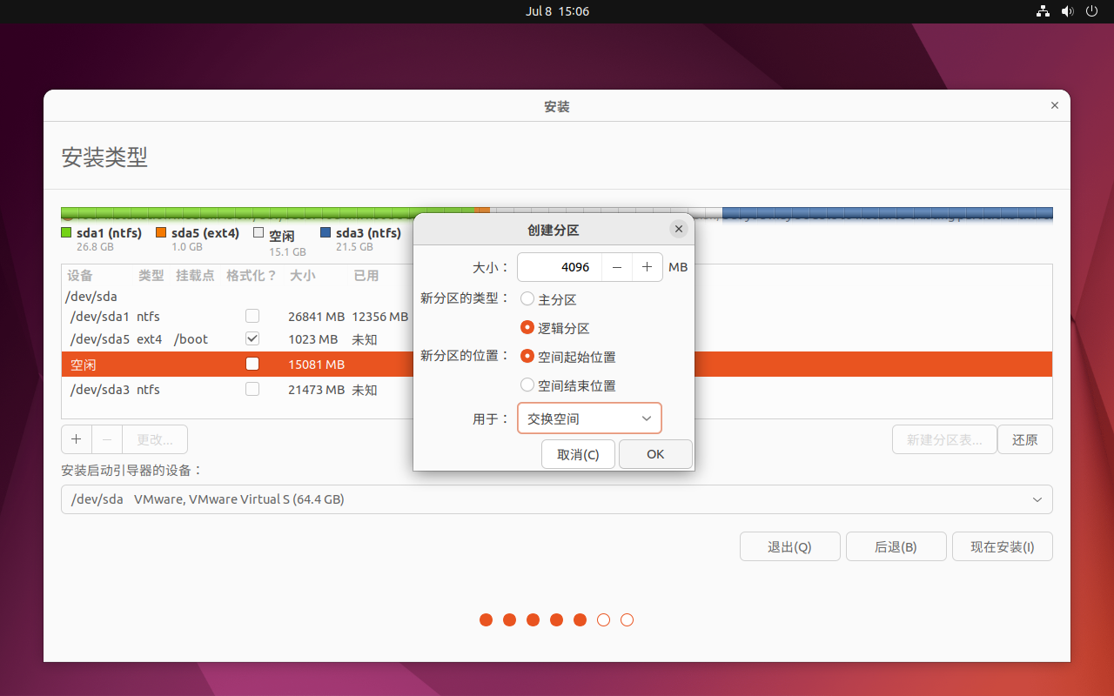Open the 用于 交换空间 dropdown
The height and width of the screenshot is (696, 1114).
coord(589,418)
